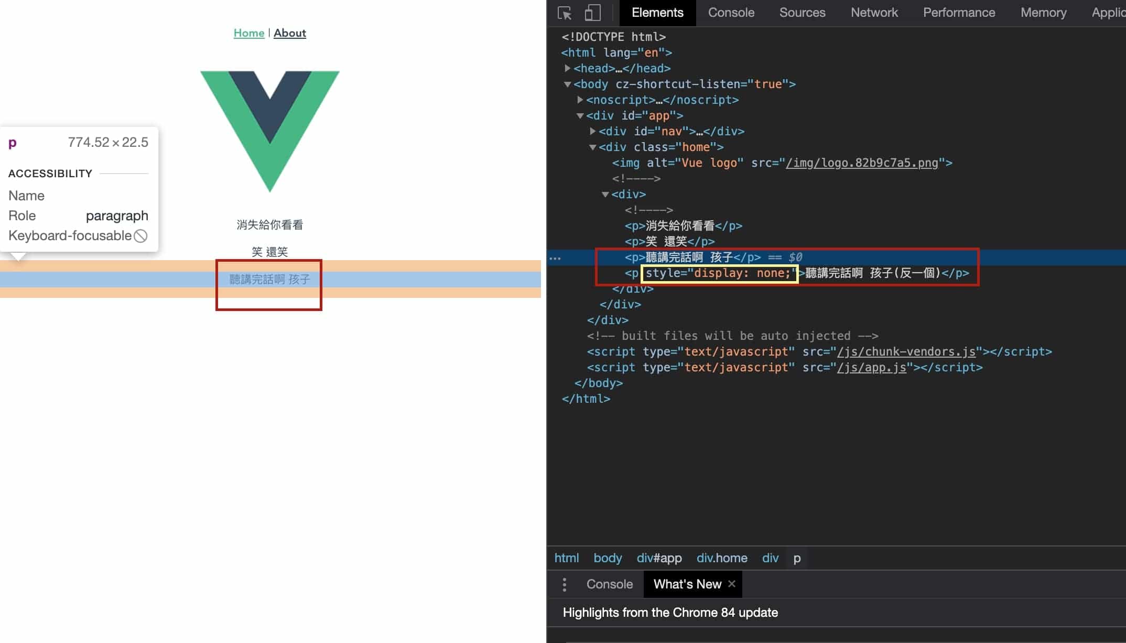Select div#app in the breadcrumb bar

[x=659, y=558]
